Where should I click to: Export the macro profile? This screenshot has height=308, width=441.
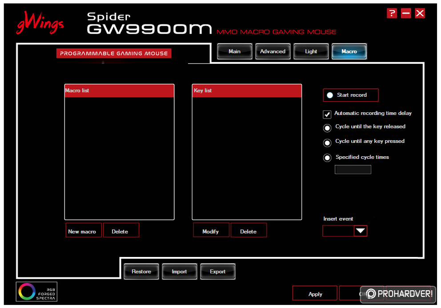[218, 272]
